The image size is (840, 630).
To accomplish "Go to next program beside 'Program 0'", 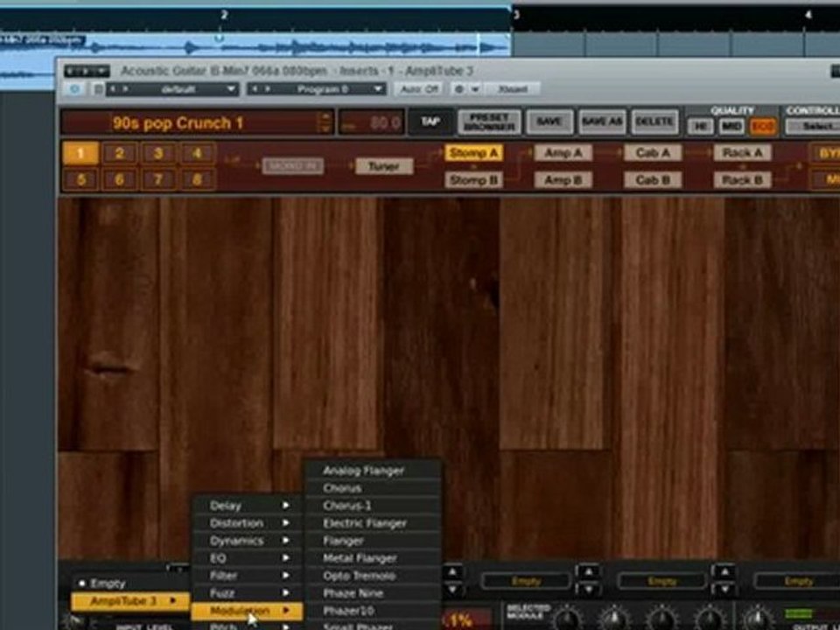I will point(268,89).
